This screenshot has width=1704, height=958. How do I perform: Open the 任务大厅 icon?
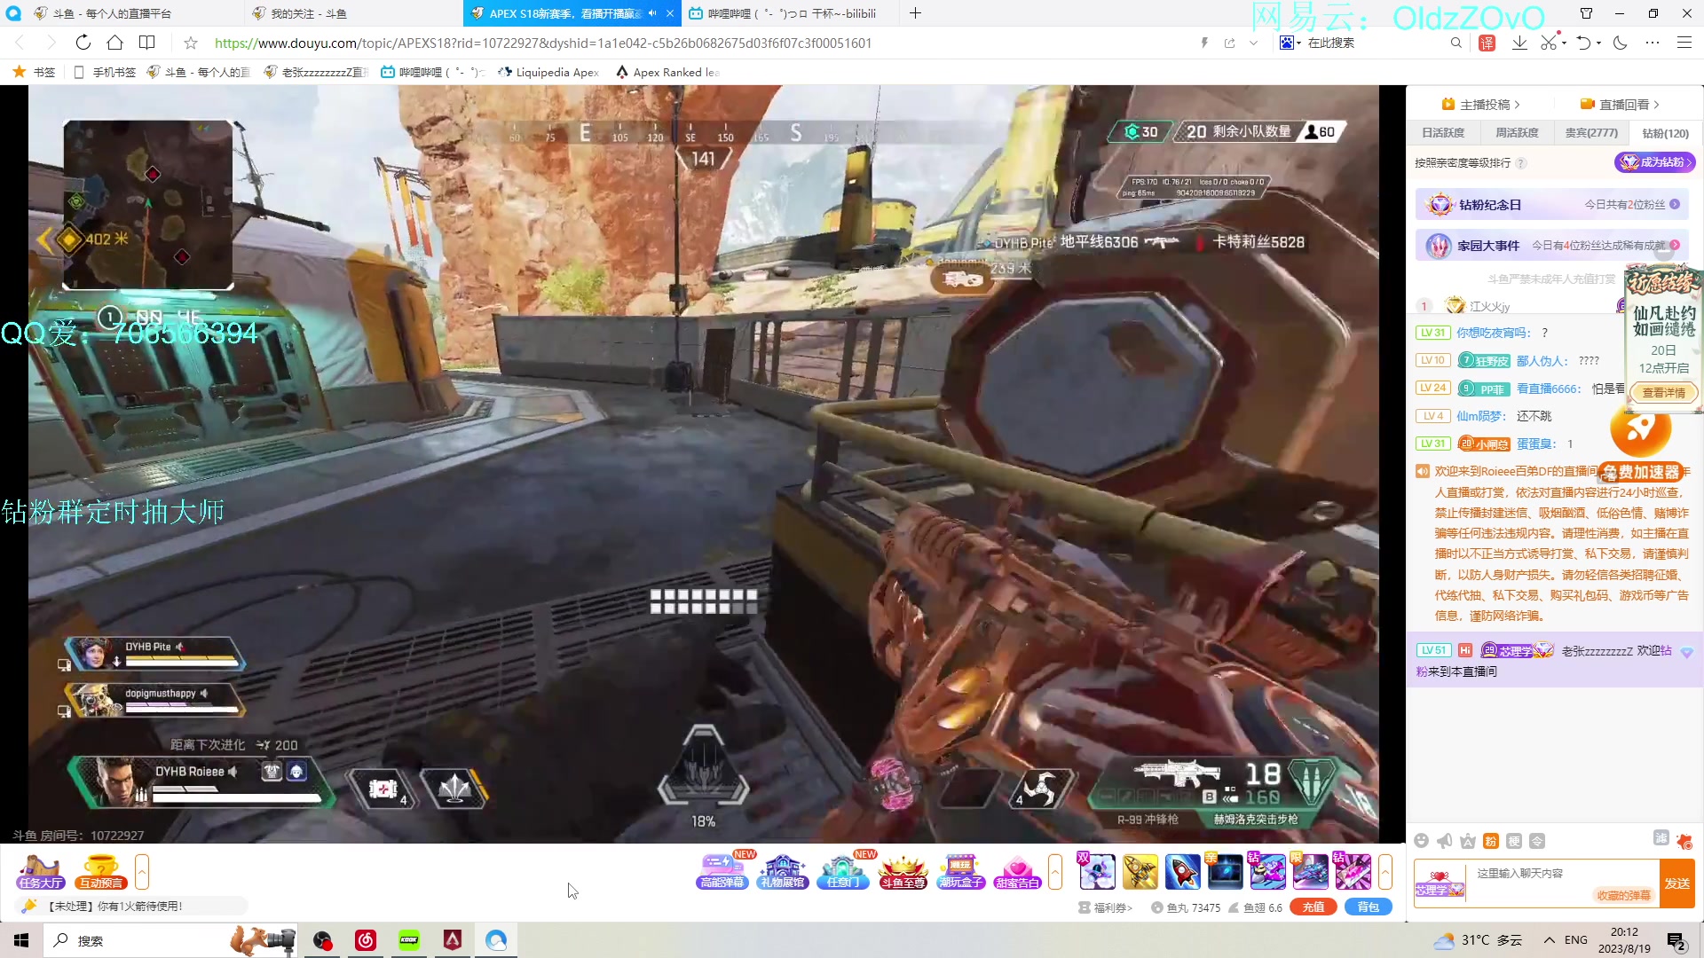41,871
